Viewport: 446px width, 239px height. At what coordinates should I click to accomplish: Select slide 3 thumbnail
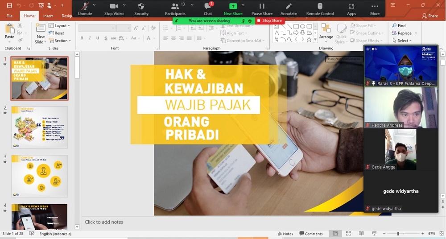click(40, 176)
